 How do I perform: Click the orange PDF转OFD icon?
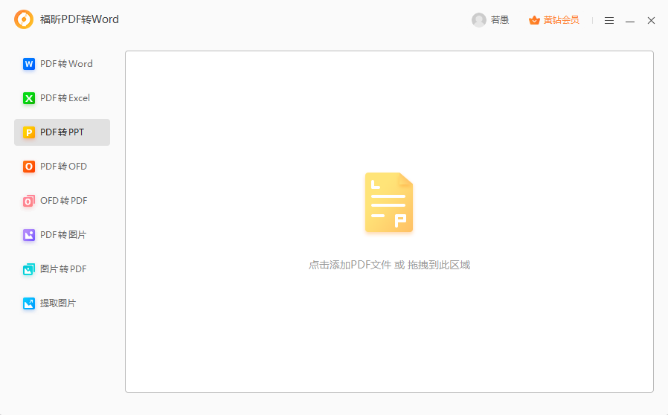pos(29,167)
